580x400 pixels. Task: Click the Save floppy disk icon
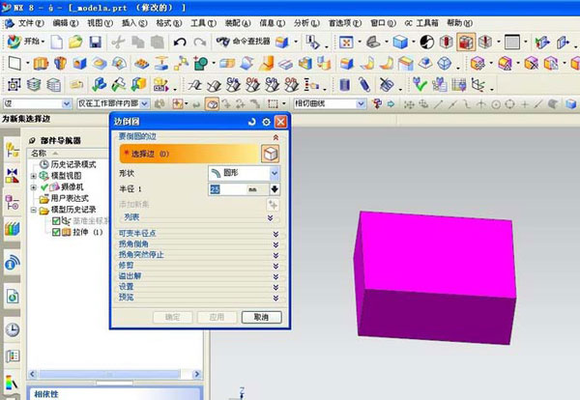tap(95, 43)
